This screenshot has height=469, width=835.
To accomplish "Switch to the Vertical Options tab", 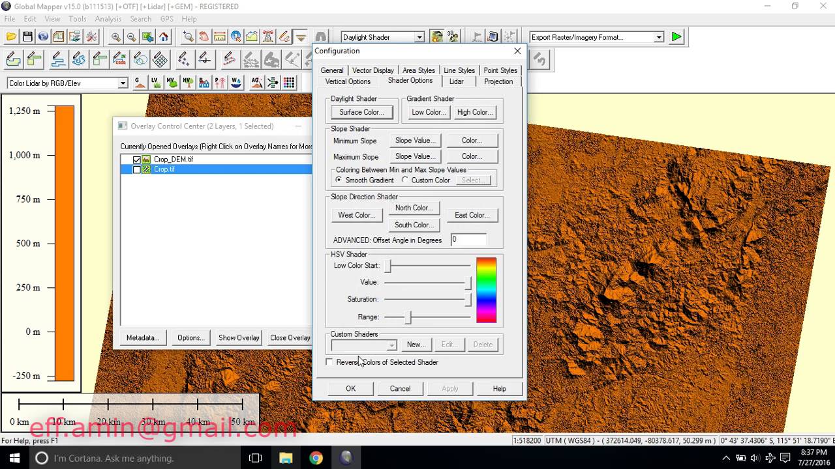I will pyautogui.click(x=348, y=81).
